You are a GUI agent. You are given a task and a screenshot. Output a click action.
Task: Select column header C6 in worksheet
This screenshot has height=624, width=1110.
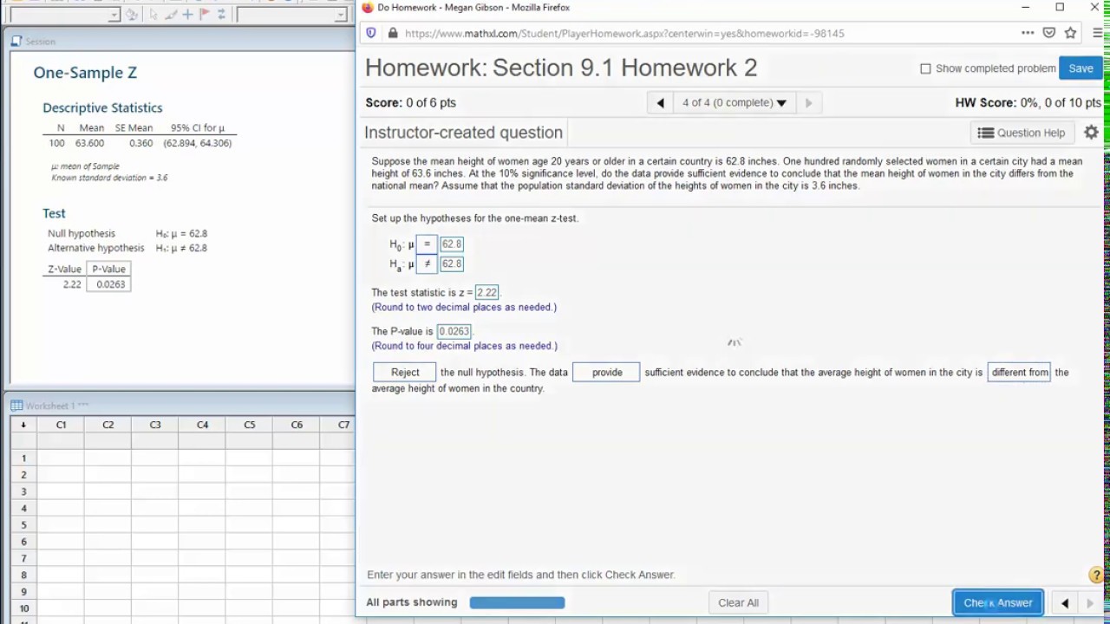point(297,425)
